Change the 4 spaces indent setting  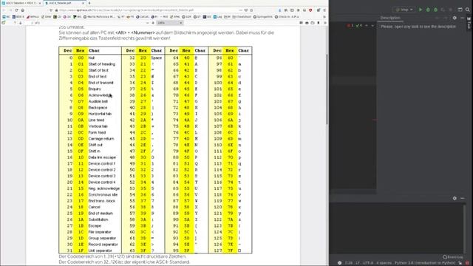[x=384, y=263]
